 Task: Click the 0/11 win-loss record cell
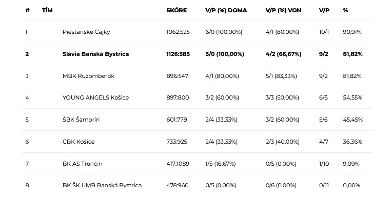coord(324,185)
